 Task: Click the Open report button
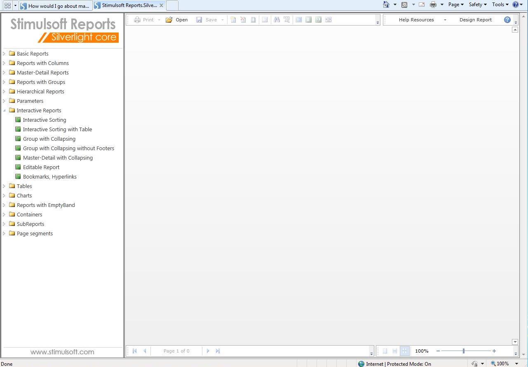coord(177,20)
